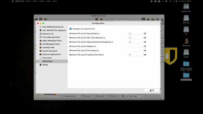203x114 pixels.
Task: Click the User Defined File Signature icon
Action: click(41, 30)
